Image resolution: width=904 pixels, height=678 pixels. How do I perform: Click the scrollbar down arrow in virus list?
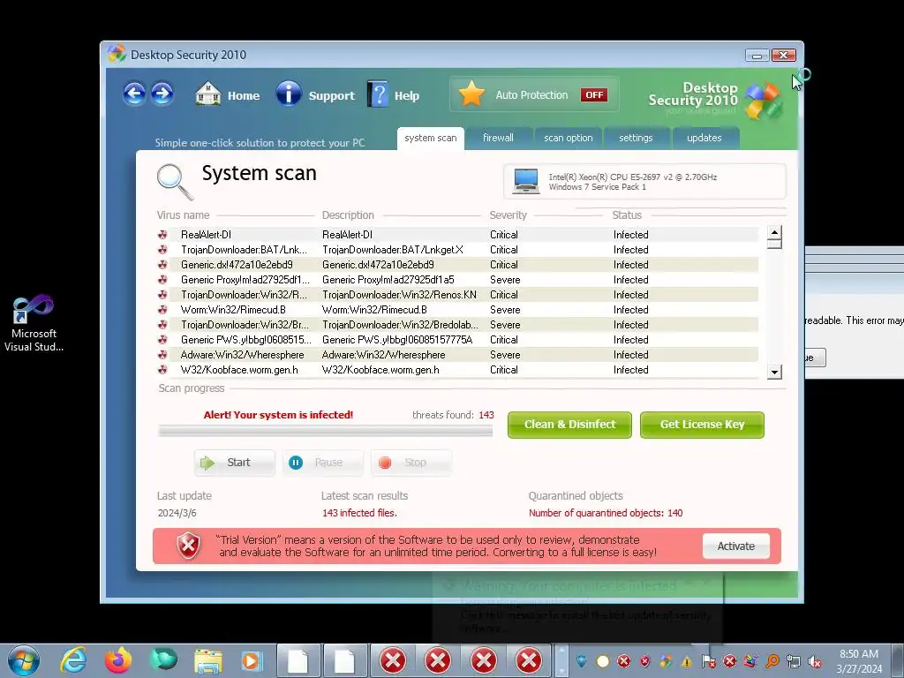(x=774, y=372)
